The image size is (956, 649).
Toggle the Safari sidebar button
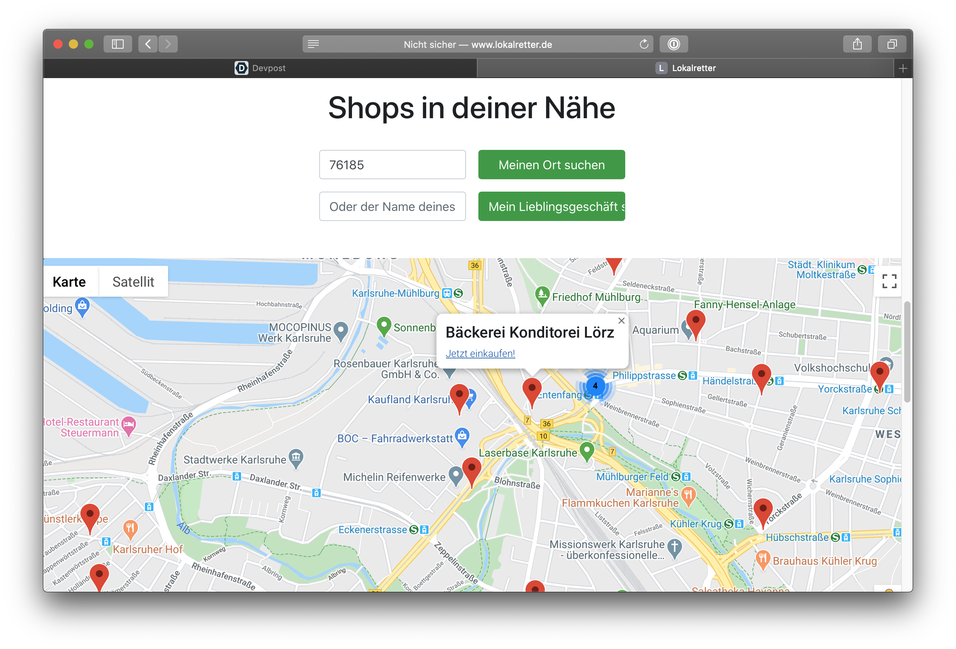[117, 44]
